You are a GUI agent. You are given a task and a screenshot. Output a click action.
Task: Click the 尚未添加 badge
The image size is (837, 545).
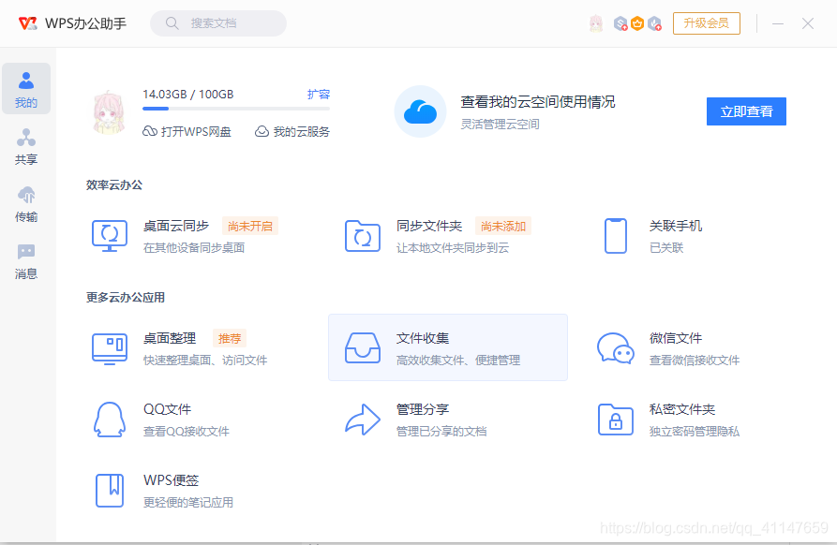[503, 226]
